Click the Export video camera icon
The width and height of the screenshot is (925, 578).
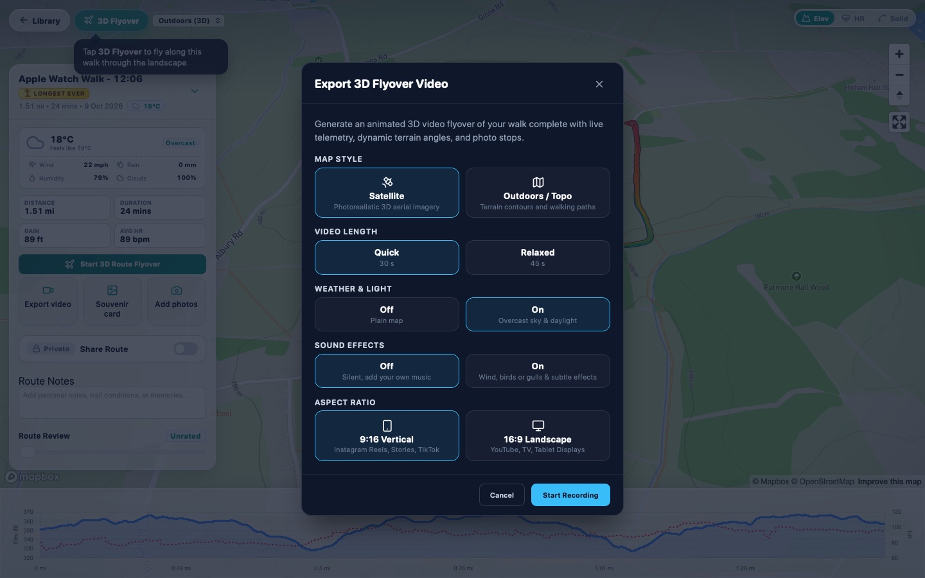coord(48,290)
